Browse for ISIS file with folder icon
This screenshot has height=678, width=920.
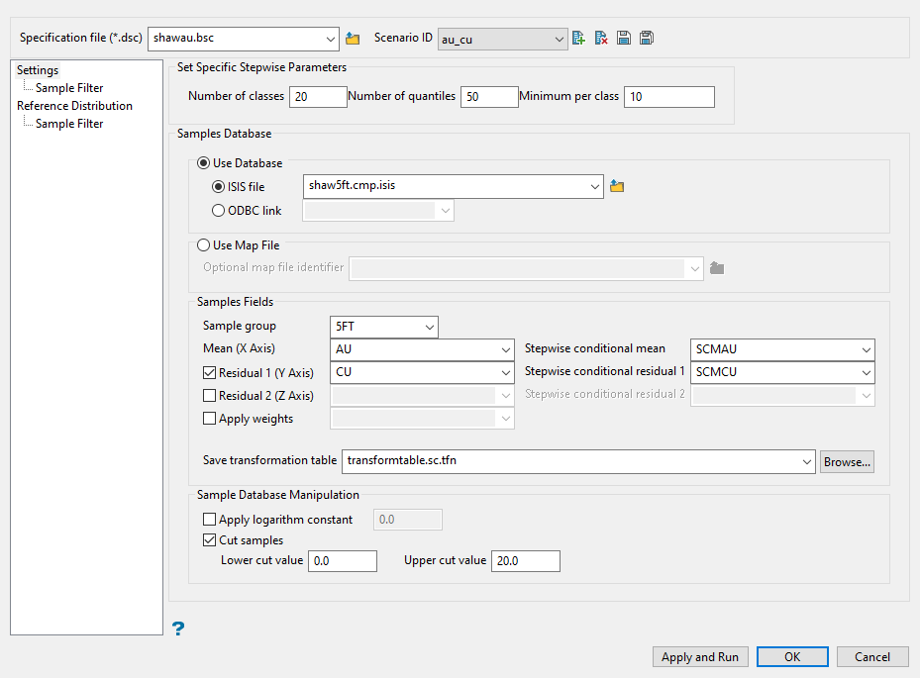coord(617,186)
